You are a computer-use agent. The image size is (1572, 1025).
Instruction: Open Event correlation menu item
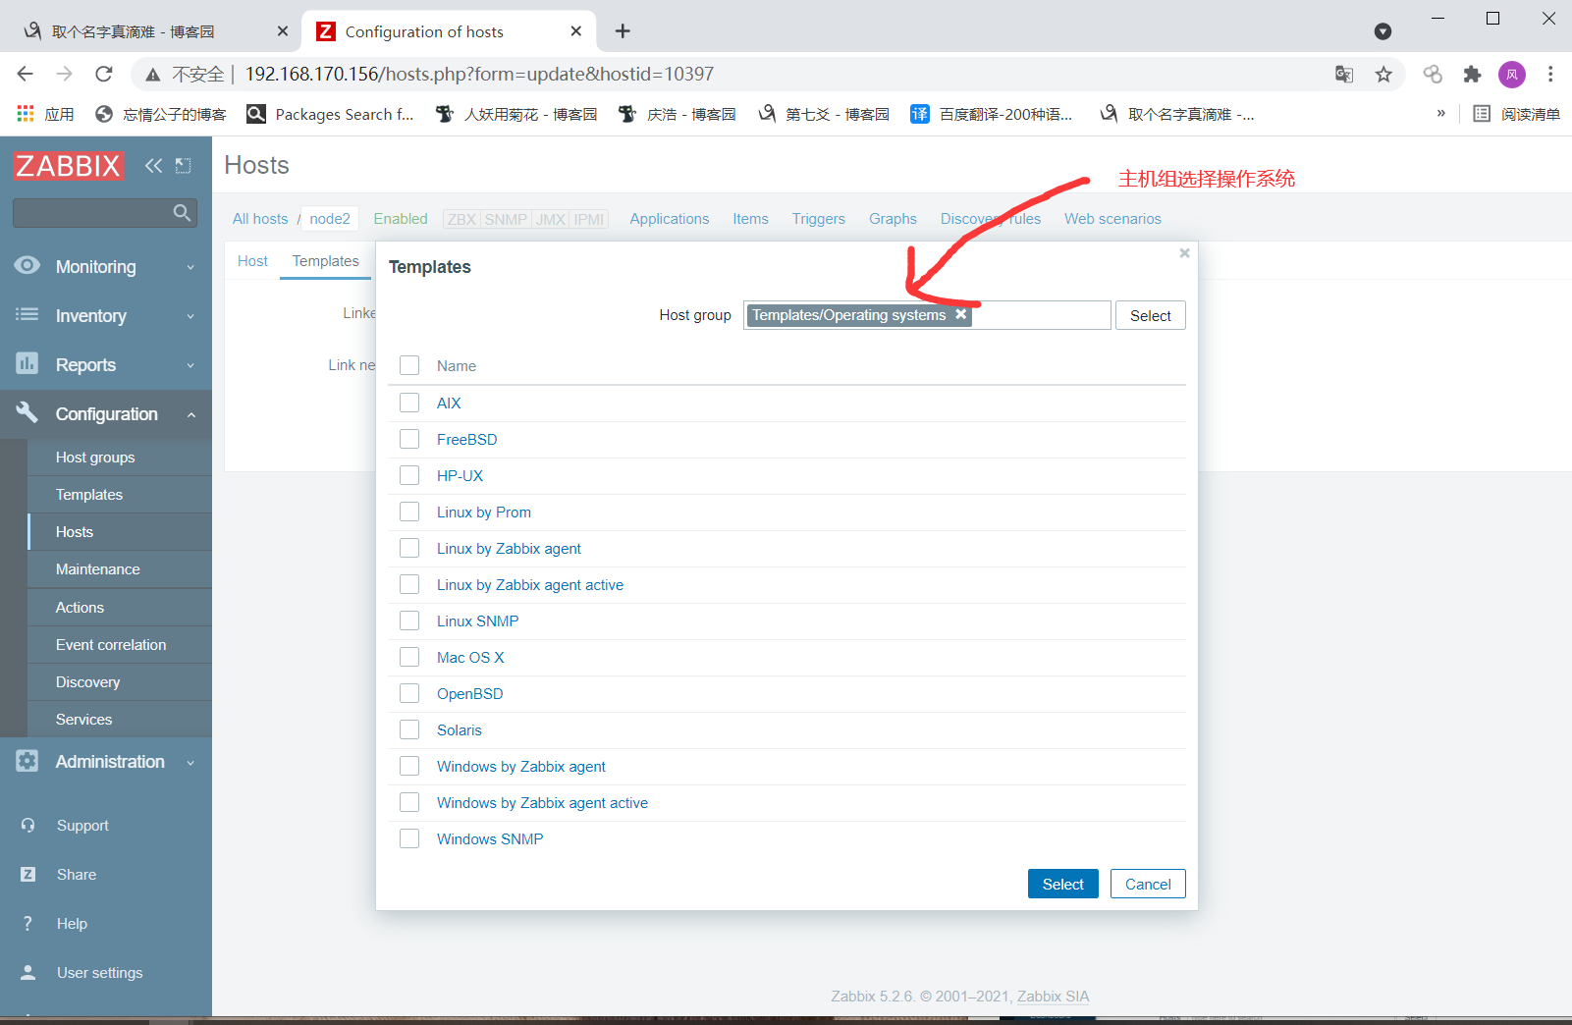pyautogui.click(x=111, y=645)
